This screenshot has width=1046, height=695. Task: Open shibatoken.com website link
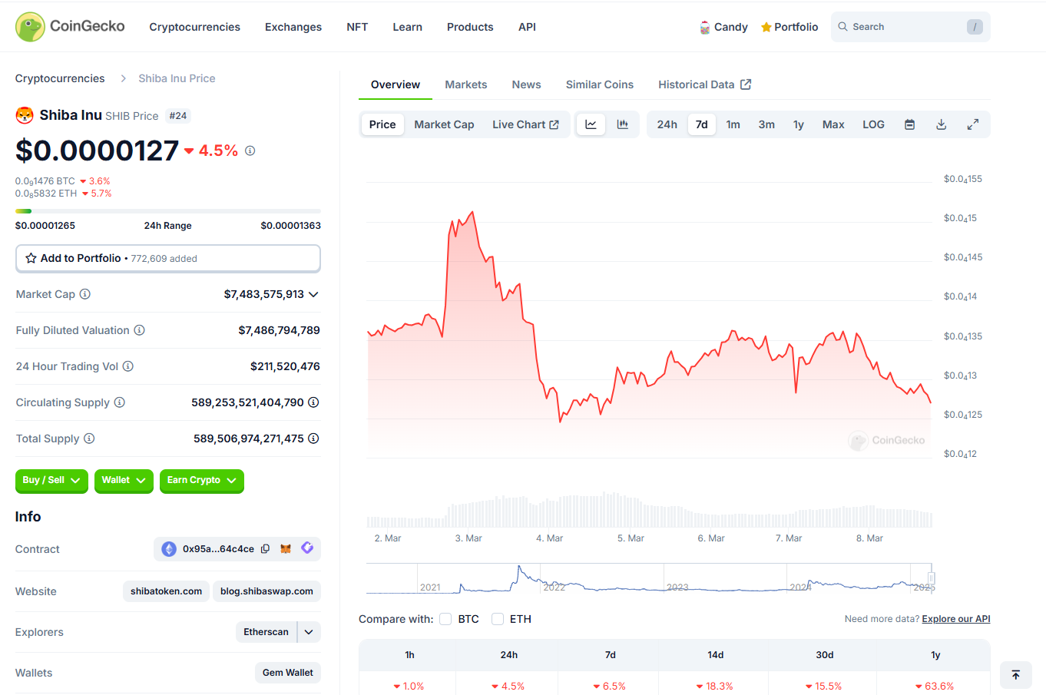[x=166, y=591]
